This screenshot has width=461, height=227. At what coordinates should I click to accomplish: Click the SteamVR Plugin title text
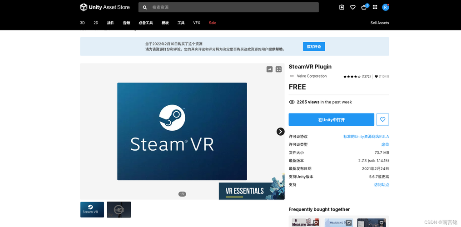pos(310,67)
